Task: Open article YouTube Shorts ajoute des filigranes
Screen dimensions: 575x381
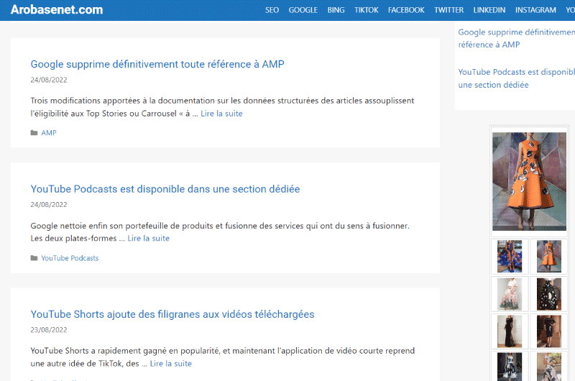Action: pyautogui.click(x=172, y=314)
